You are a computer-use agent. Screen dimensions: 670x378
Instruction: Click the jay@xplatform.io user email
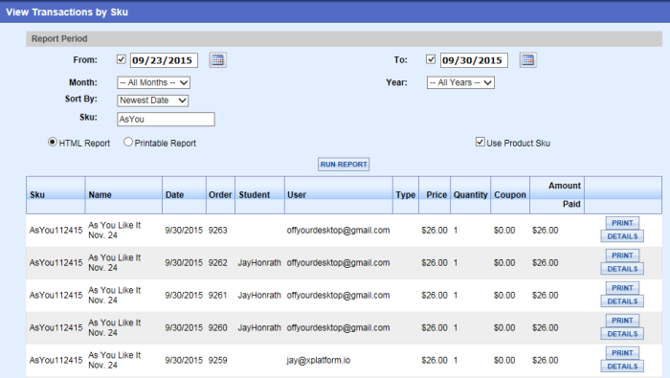(319, 360)
